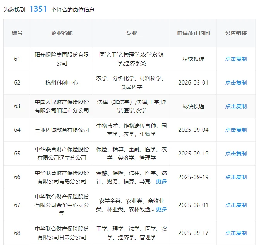The image size is (256, 245).
Task: Click the result count 1351
Action: [x=38, y=9]
